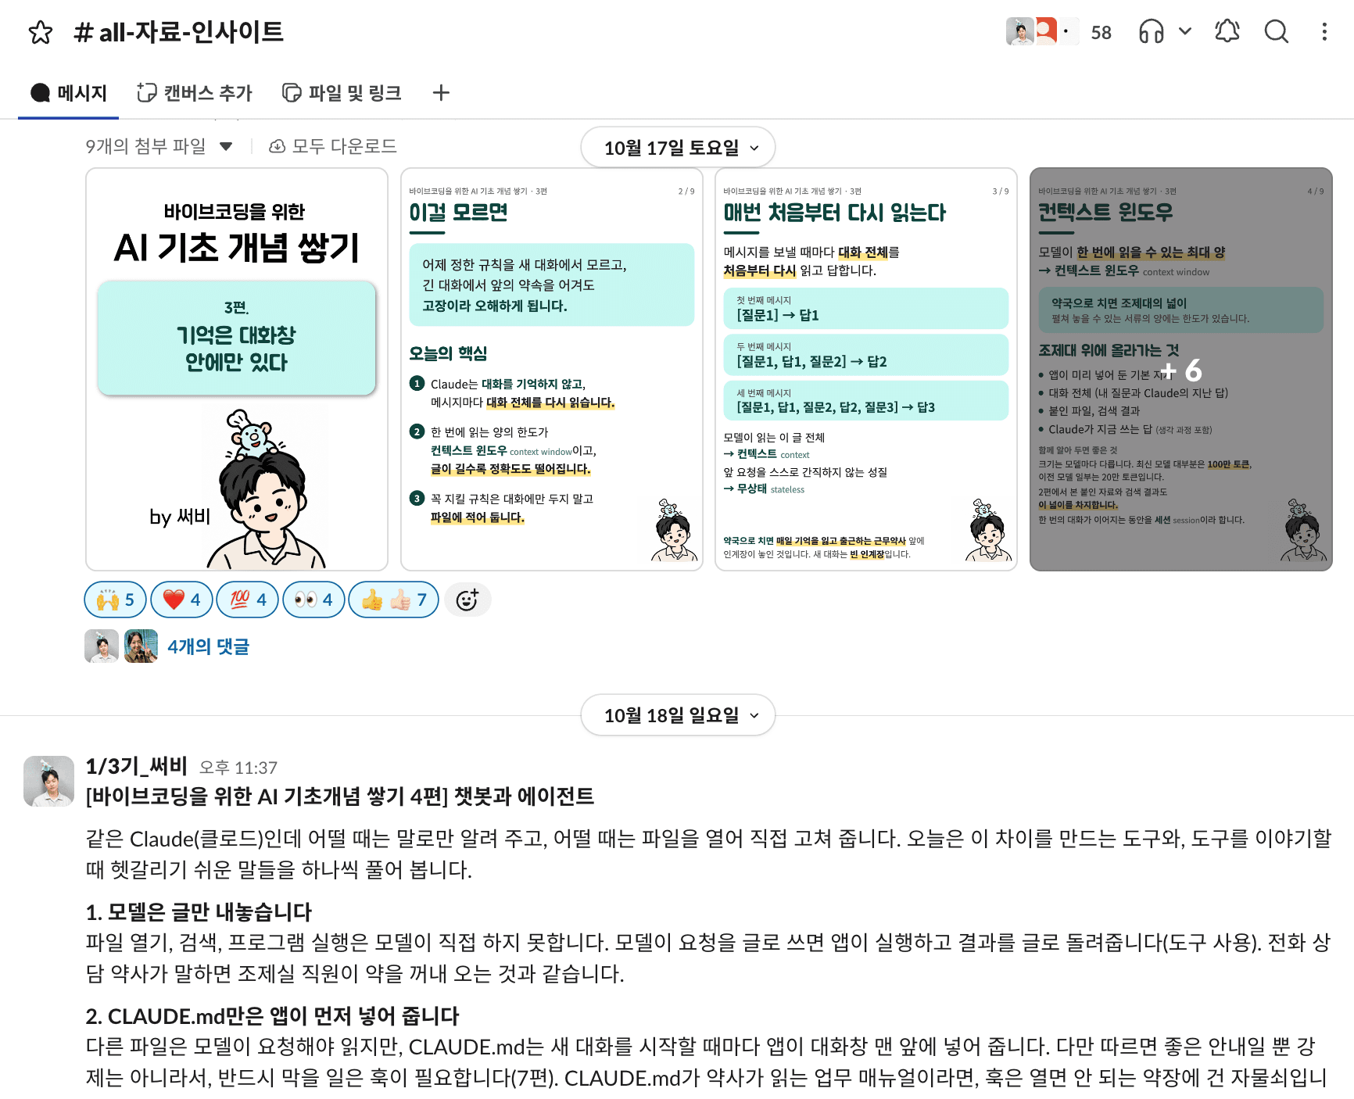Star the all-자료-인사이트 channel
The width and height of the screenshot is (1354, 1099).
click(41, 32)
